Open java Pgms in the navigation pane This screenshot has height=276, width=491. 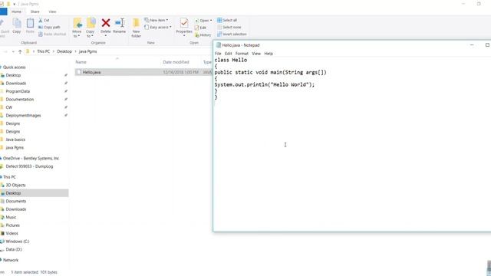coord(15,147)
